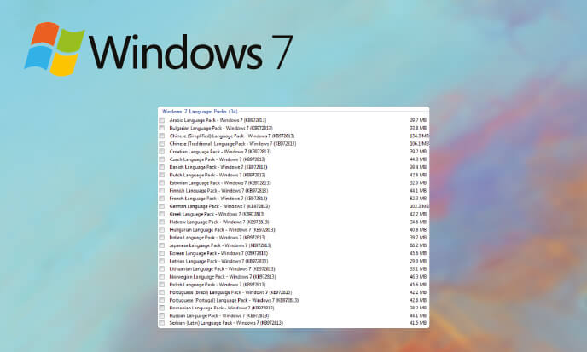Select the Korean Language Pack entry text

click(218, 253)
